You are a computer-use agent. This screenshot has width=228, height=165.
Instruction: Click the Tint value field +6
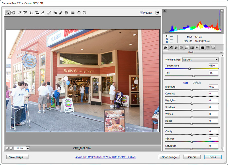click(213, 73)
